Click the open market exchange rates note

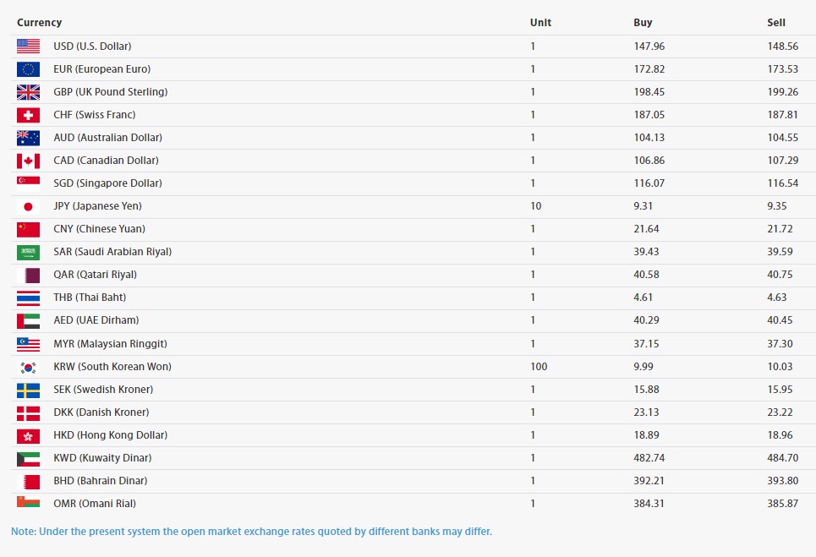point(251,532)
